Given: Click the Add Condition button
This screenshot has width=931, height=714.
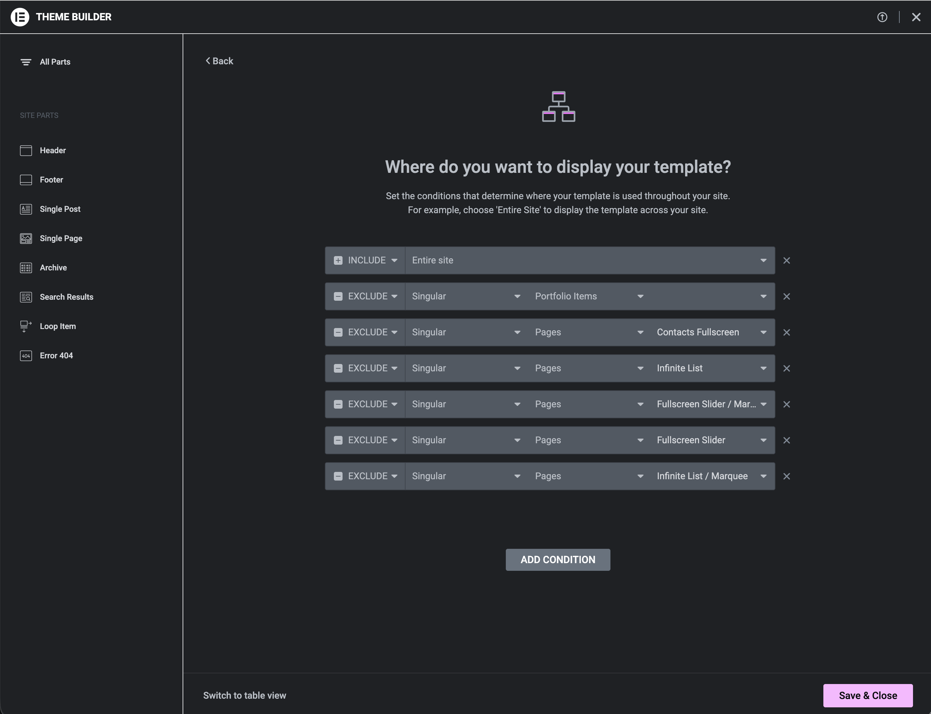Looking at the screenshot, I should (557, 560).
